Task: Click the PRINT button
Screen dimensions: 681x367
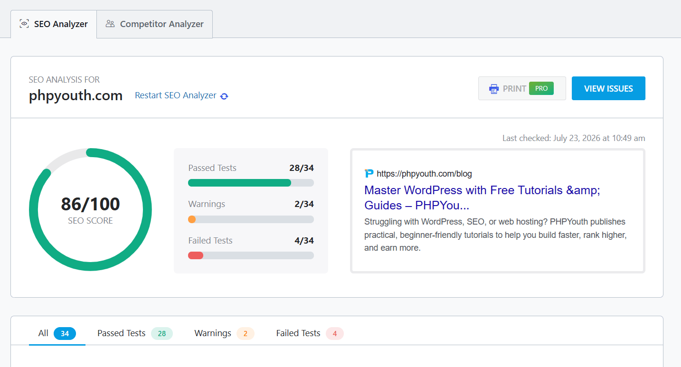Action: (x=522, y=88)
